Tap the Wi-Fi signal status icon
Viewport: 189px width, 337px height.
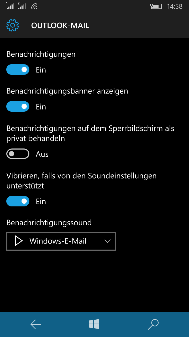(34, 6)
